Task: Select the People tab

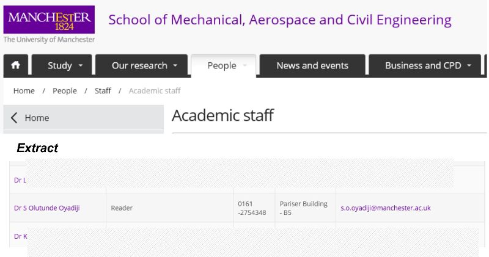Action: click(x=223, y=66)
